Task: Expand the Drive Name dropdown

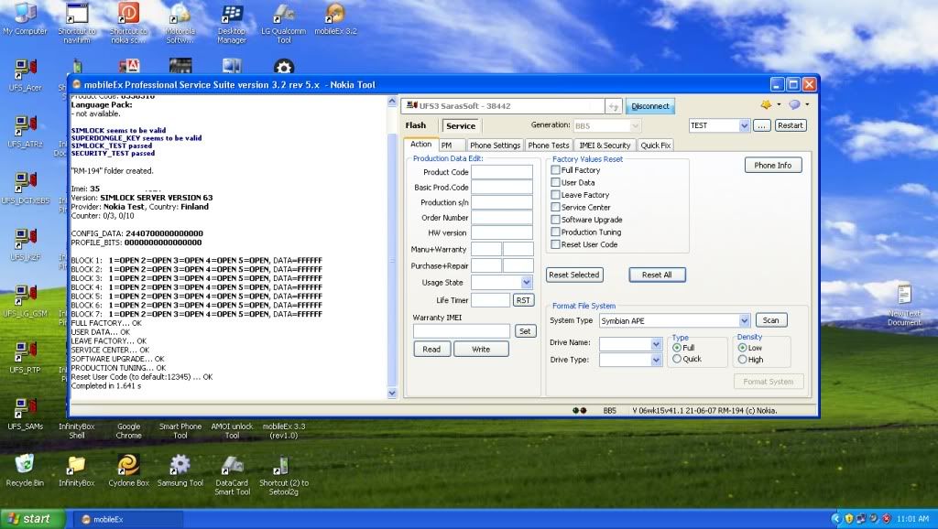Action: coord(656,344)
